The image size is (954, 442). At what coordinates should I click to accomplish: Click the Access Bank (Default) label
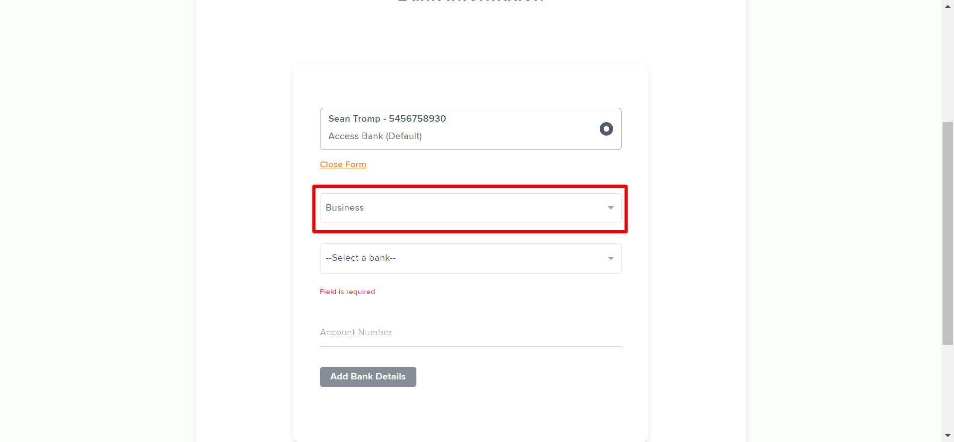pyautogui.click(x=375, y=136)
